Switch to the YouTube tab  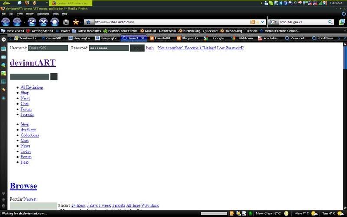click(x=270, y=38)
